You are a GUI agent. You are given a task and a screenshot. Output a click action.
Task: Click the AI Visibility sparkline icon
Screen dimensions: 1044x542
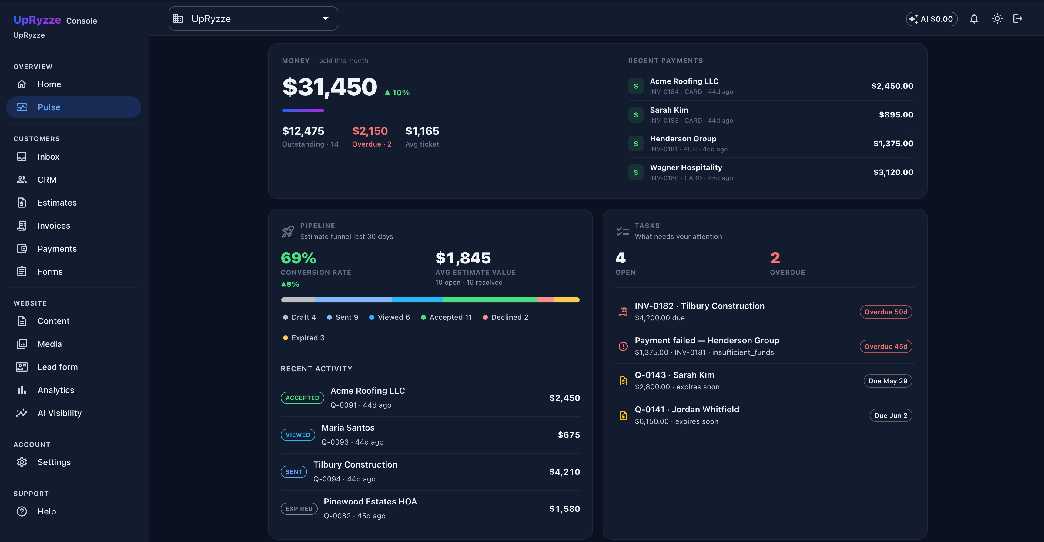point(22,413)
